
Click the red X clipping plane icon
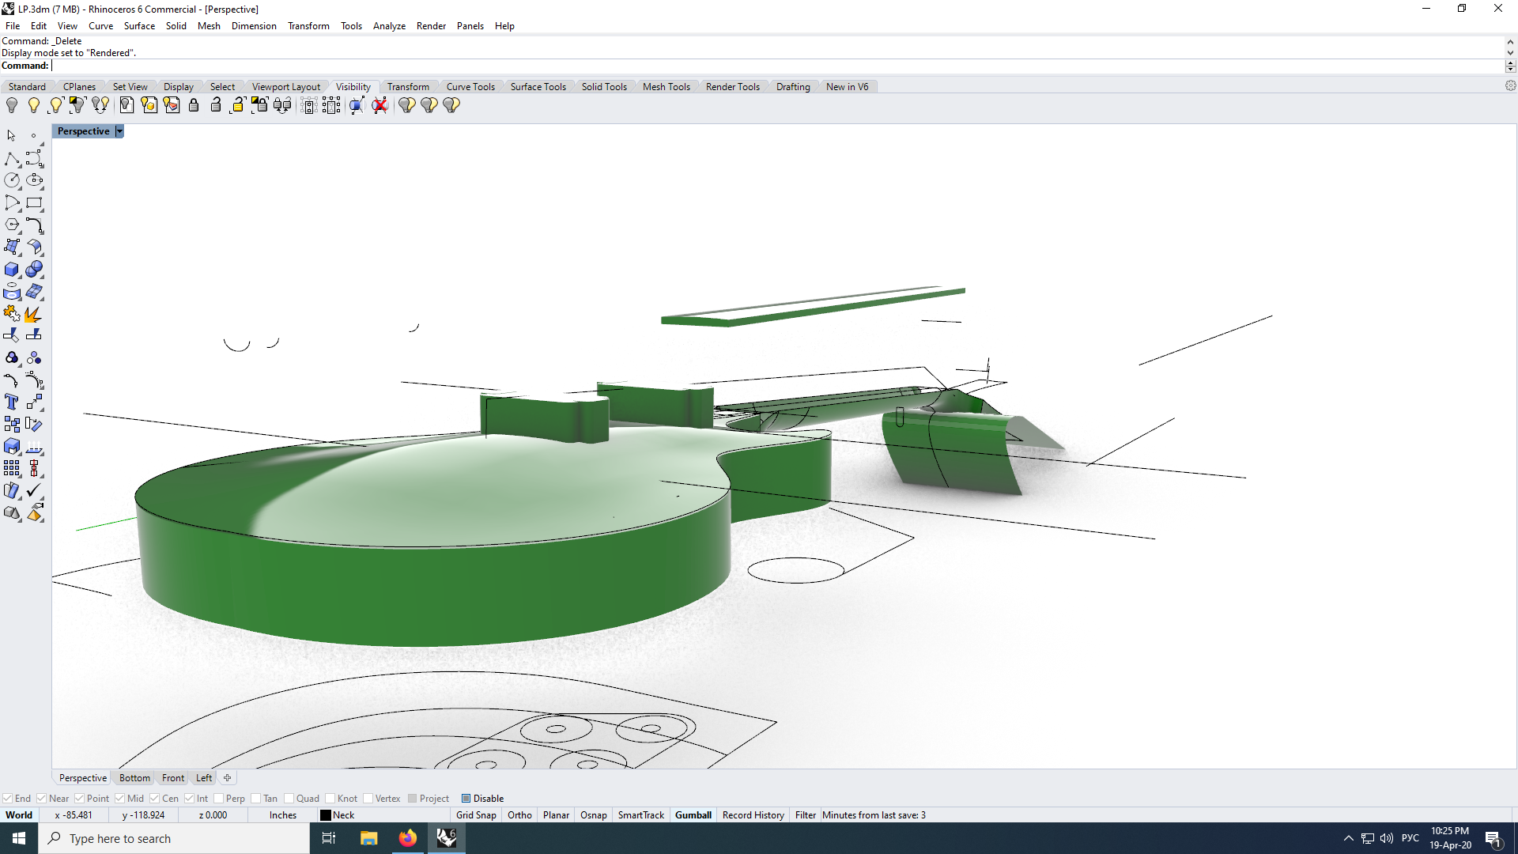[x=380, y=105]
